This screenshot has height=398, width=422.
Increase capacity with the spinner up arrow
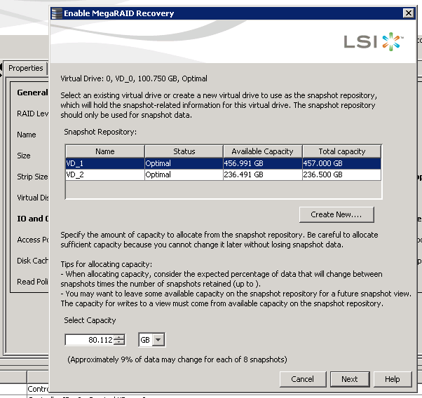[x=119, y=337]
